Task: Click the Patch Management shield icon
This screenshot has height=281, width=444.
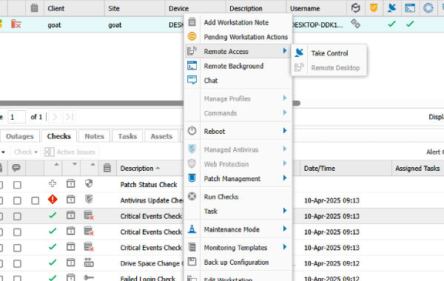Action: 192,178
